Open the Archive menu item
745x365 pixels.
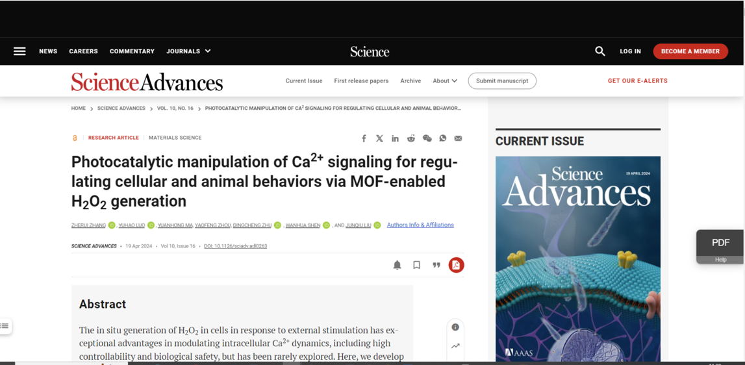click(410, 81)
